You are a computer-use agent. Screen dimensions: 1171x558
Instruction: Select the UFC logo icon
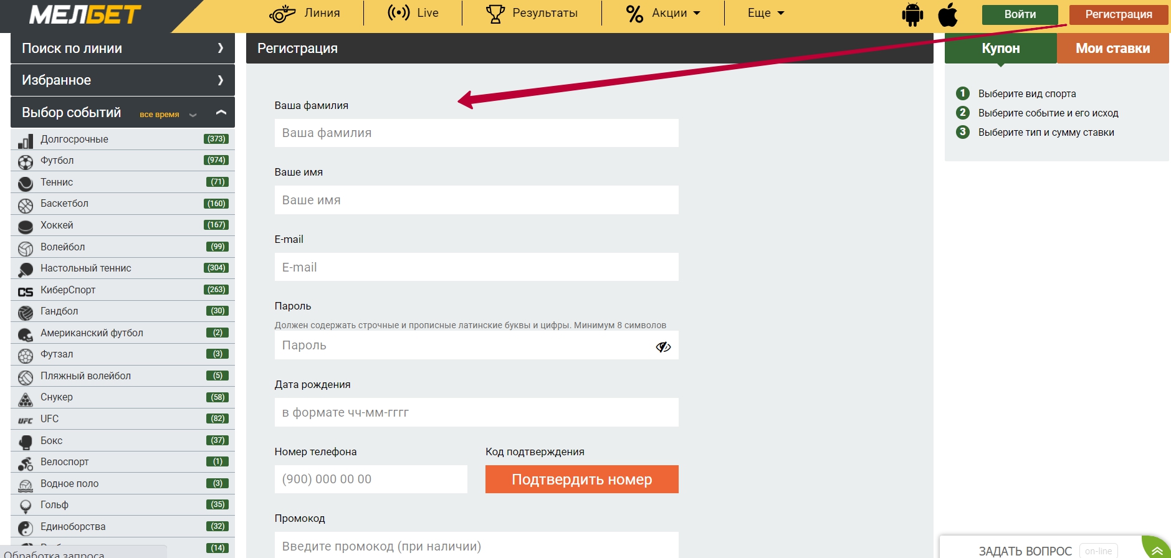tap(26, 420)
